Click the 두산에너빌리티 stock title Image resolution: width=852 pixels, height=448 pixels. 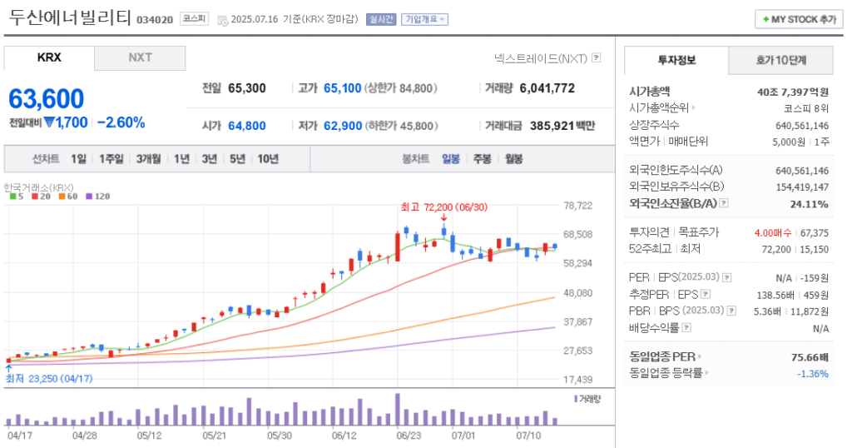(x=70, y=17)
